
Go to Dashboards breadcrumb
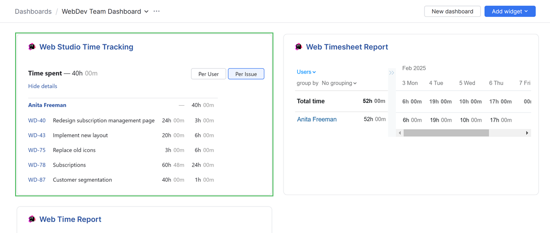[x=33, y=11]
